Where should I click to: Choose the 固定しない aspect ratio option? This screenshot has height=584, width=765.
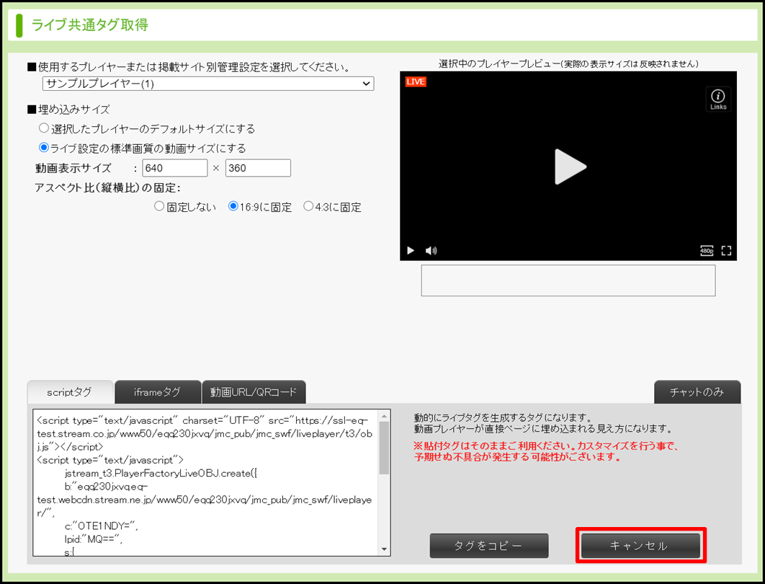(159, 206)
